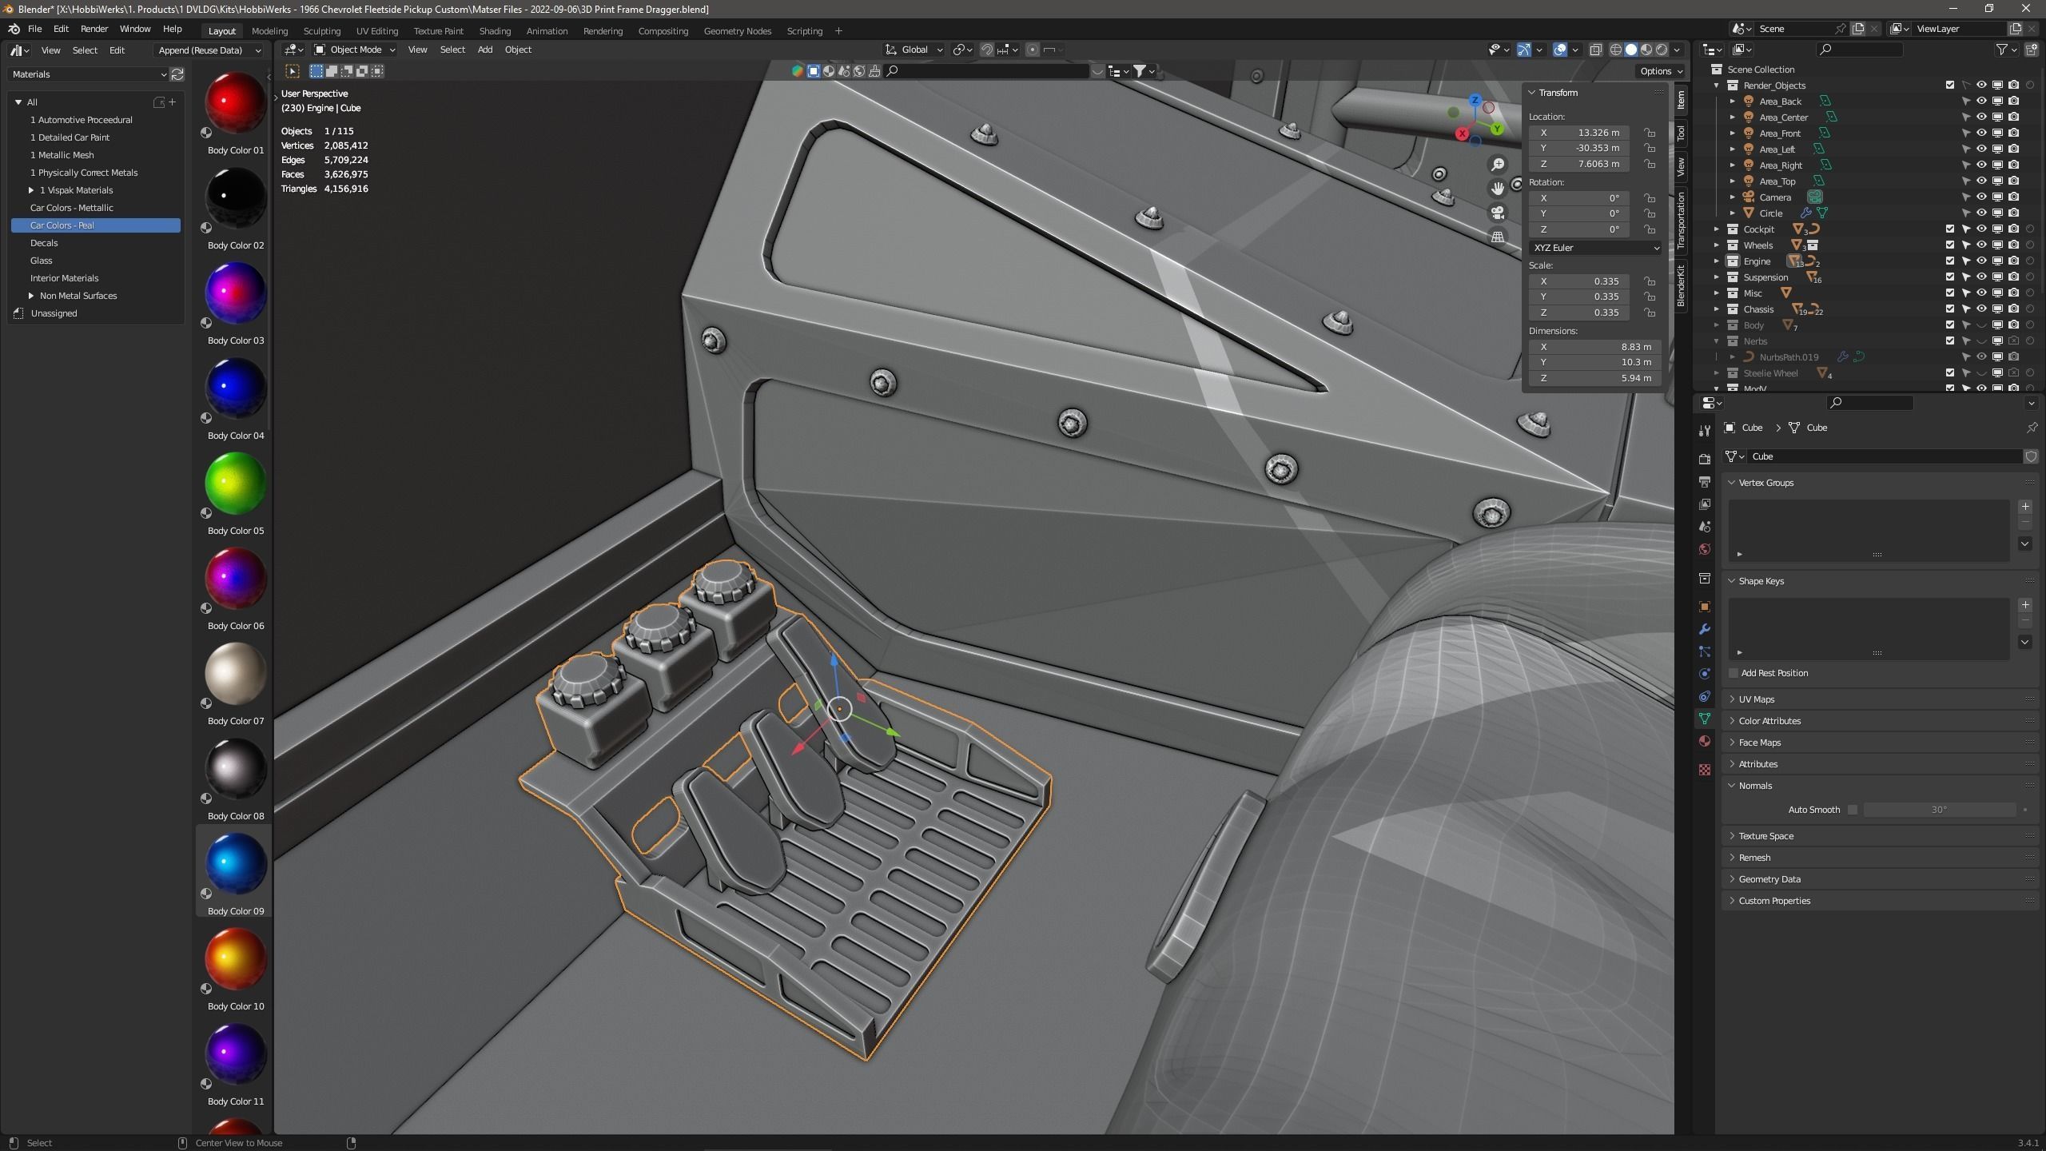Open the Physics properties tab icon

(1705, 674)
